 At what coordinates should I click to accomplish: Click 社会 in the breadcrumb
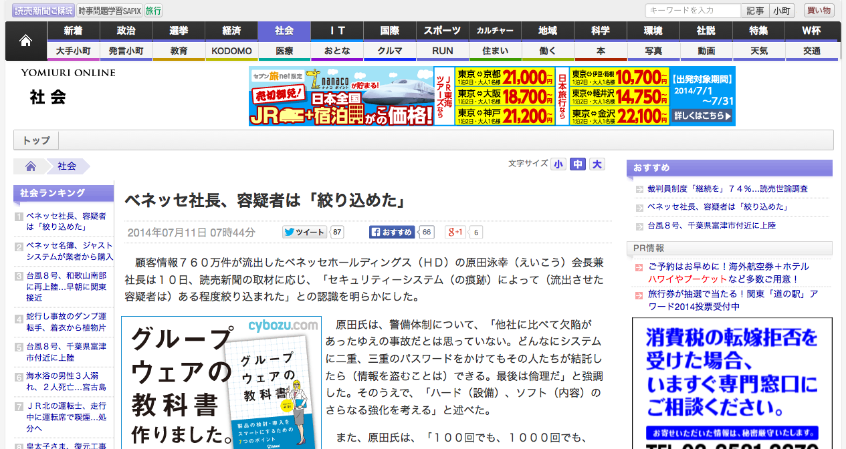[x=67, y=166]
